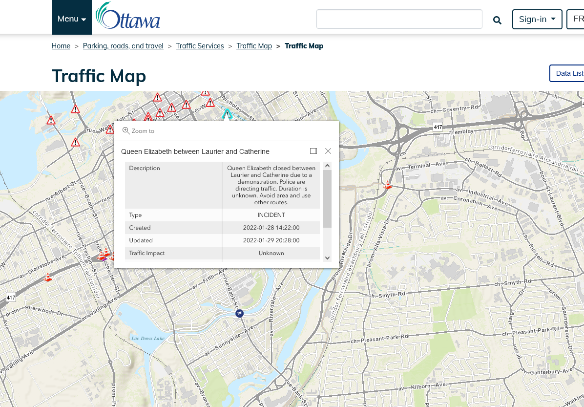
Task: Click inside the site search field
Action: coord(399,19)
